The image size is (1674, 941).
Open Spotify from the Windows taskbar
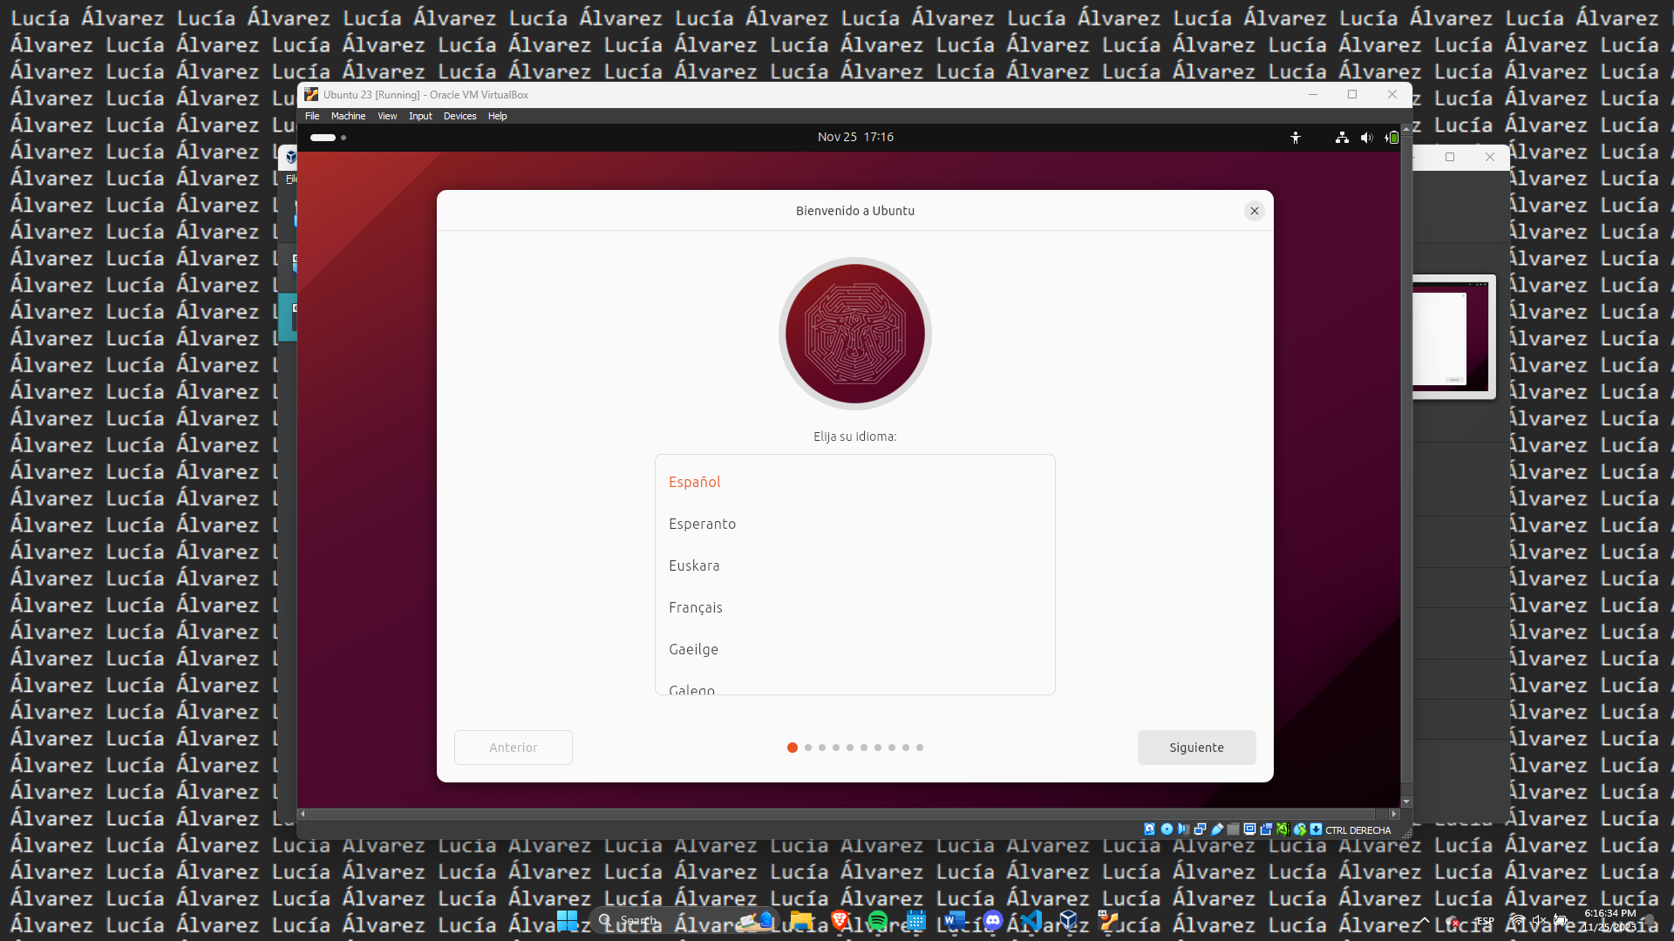point(877,920)
